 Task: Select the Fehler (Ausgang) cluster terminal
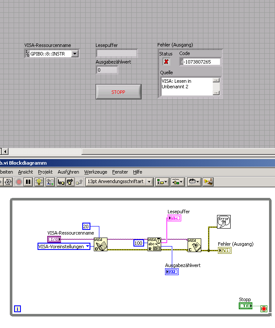[x=225, y=250]
